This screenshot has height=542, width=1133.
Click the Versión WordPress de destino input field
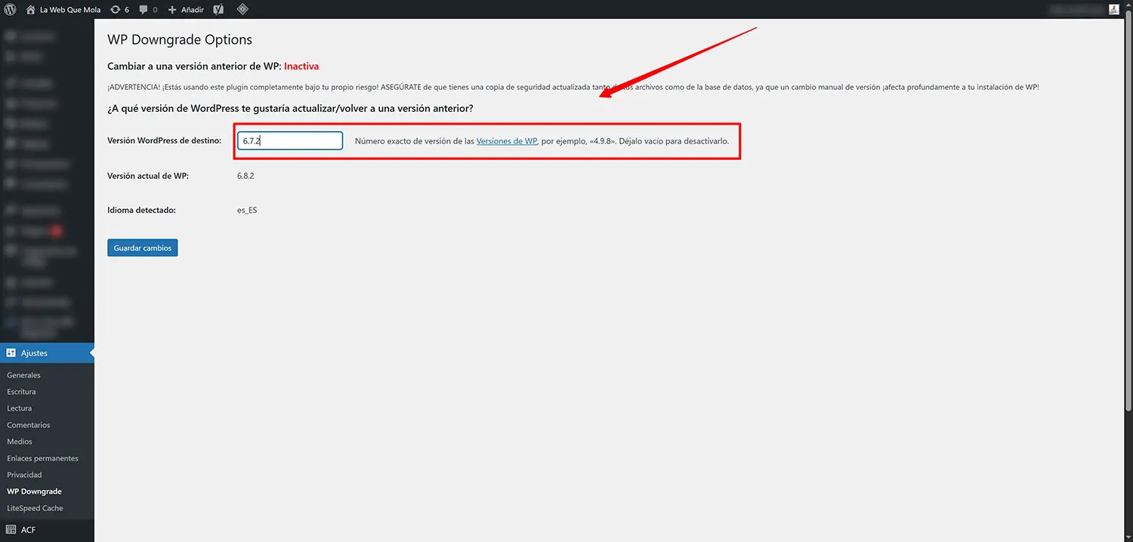coord(289,140)
